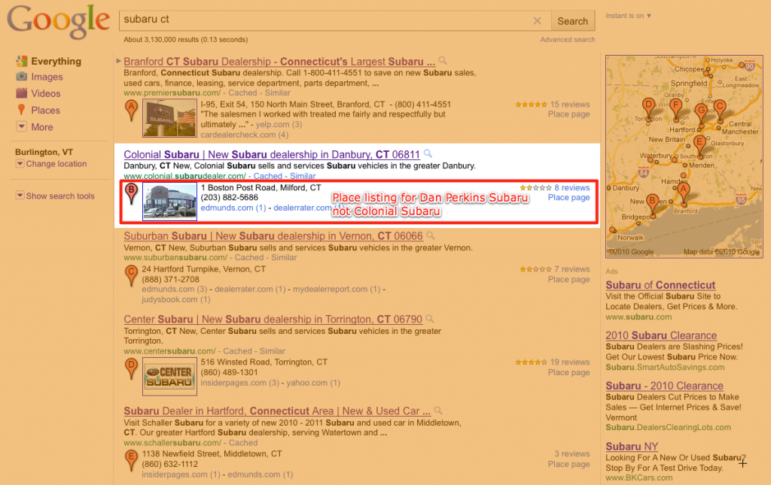Click the Search button
Screen dimensions: 771x485
(572, 21)
